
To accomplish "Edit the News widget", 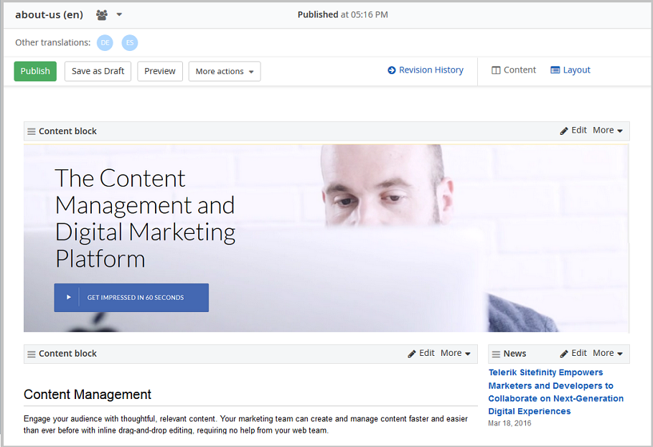I will (x=573, y=353).
